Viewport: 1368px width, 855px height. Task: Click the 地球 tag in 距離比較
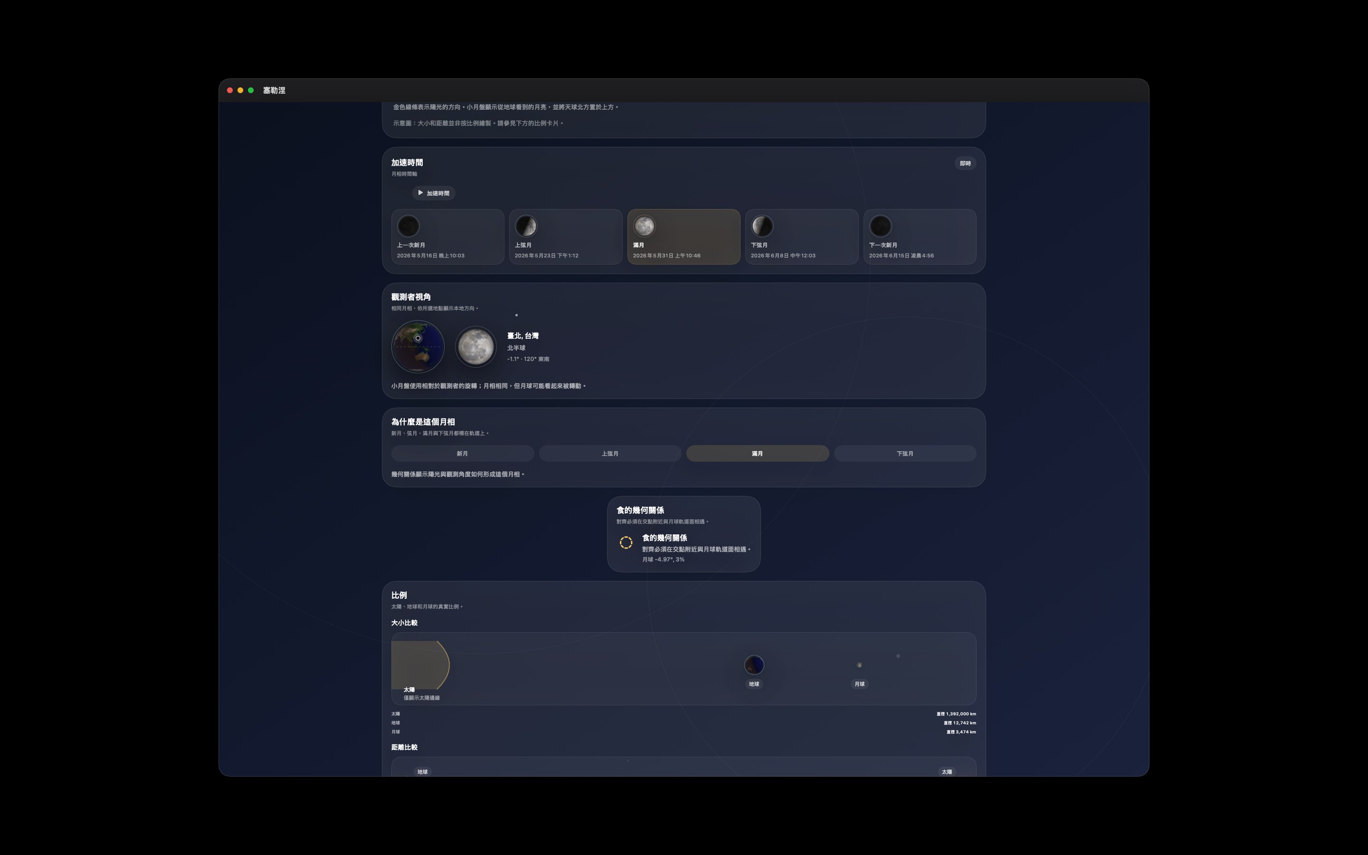pyautogui.click(x=422, y=772)
